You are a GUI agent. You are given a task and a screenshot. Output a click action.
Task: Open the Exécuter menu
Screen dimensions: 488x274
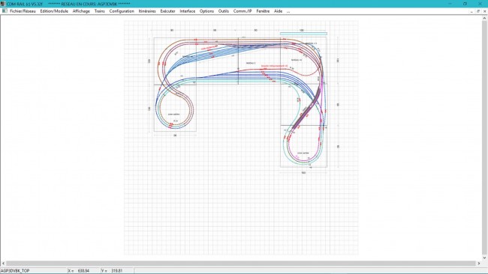[167, 11]
